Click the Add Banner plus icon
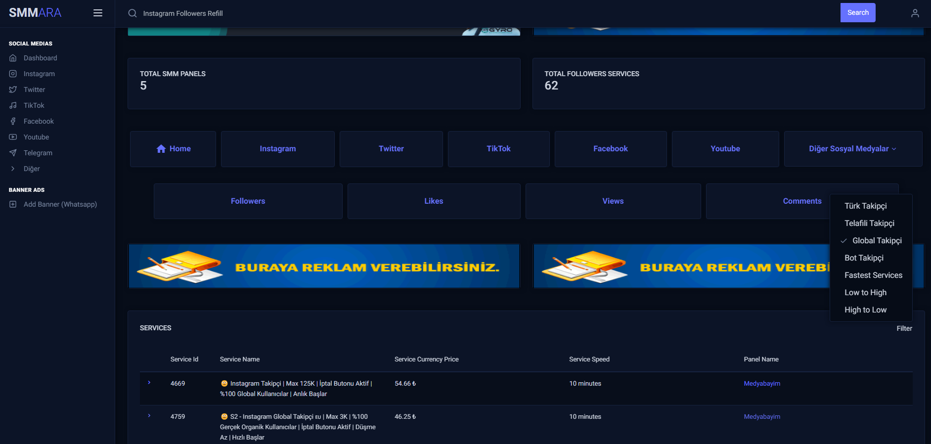The width and height of the screenshot is (931, 444). [13, 204]
